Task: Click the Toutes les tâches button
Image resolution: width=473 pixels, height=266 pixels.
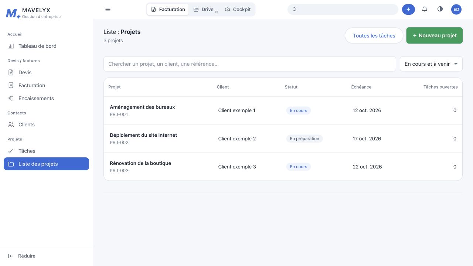Action: point(374,35)
